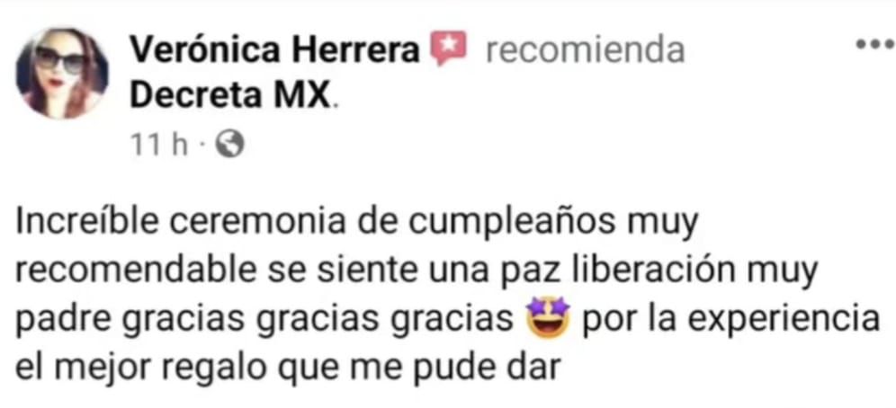The image size is (896, 408).
Task: Open the post via 11 h timestamp
Action: click(x=159, y=146)
